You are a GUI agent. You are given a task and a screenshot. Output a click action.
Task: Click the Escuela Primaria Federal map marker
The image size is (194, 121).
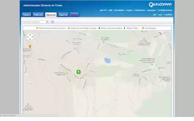(144, 39)
